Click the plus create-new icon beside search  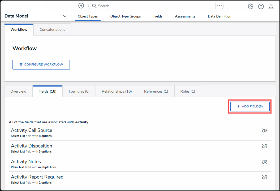coord(81,6)
